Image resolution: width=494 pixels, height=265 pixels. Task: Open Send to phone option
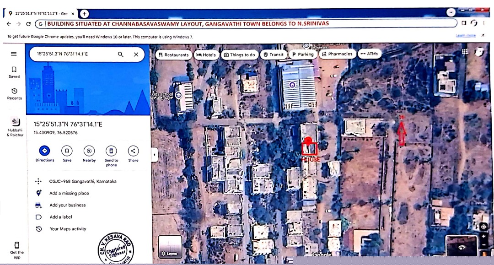pos(111,151)
